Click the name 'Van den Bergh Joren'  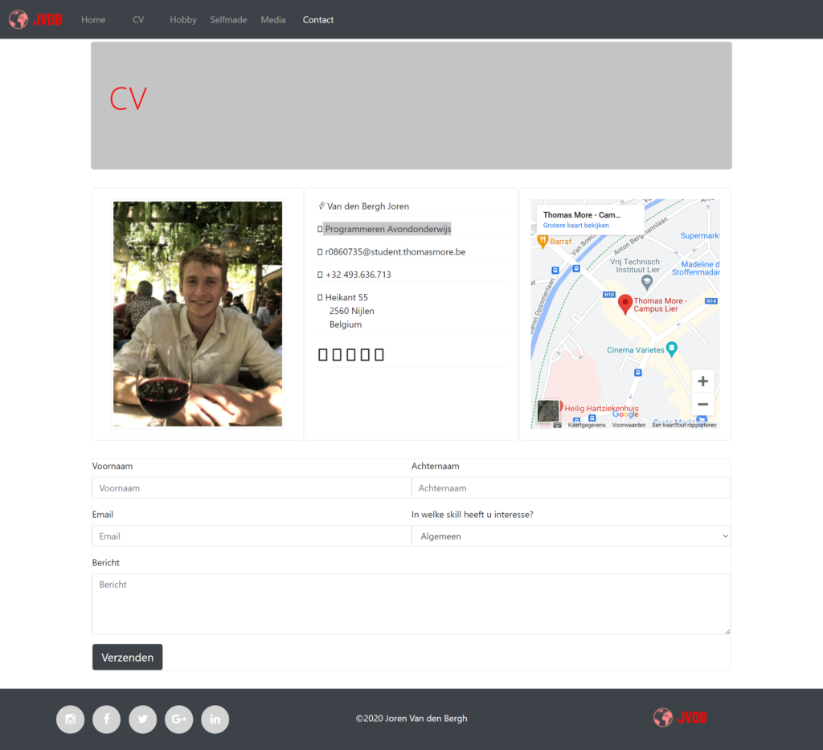368,206
